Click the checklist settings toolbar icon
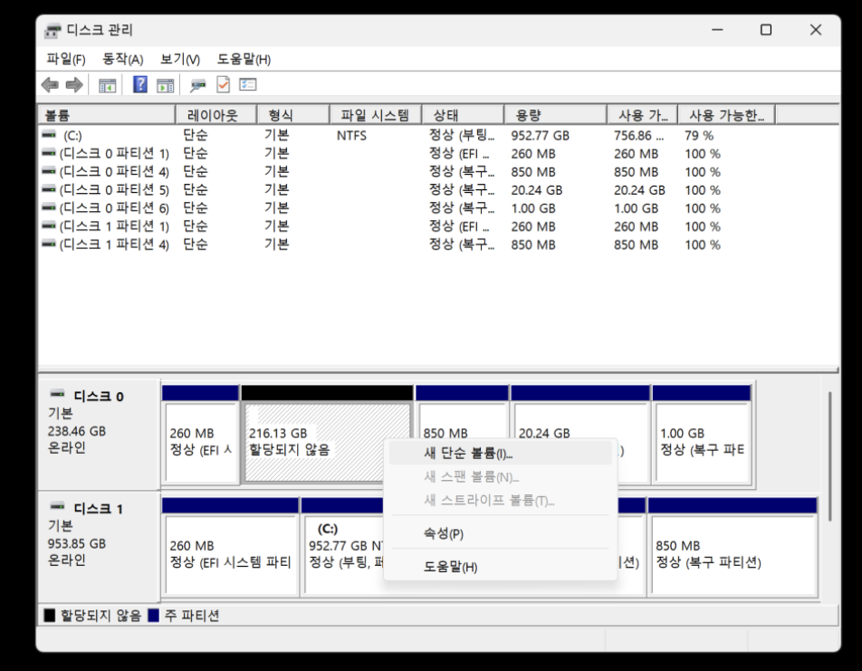This screenshot has width=862, height=671. pyautogui.click(x=248, y=85)
